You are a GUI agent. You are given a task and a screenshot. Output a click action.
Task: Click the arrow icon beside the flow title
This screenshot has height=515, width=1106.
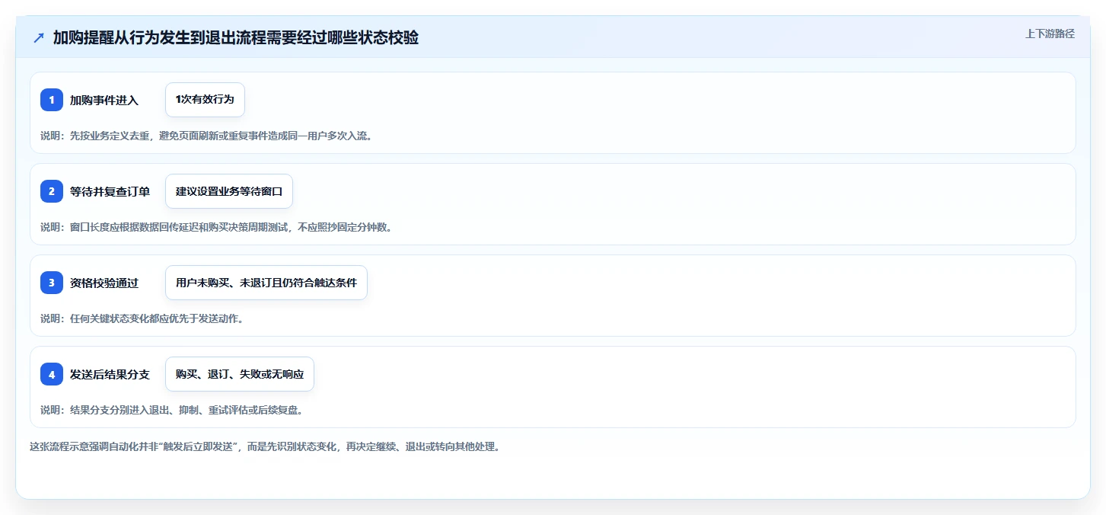click(x=39, y=38)
